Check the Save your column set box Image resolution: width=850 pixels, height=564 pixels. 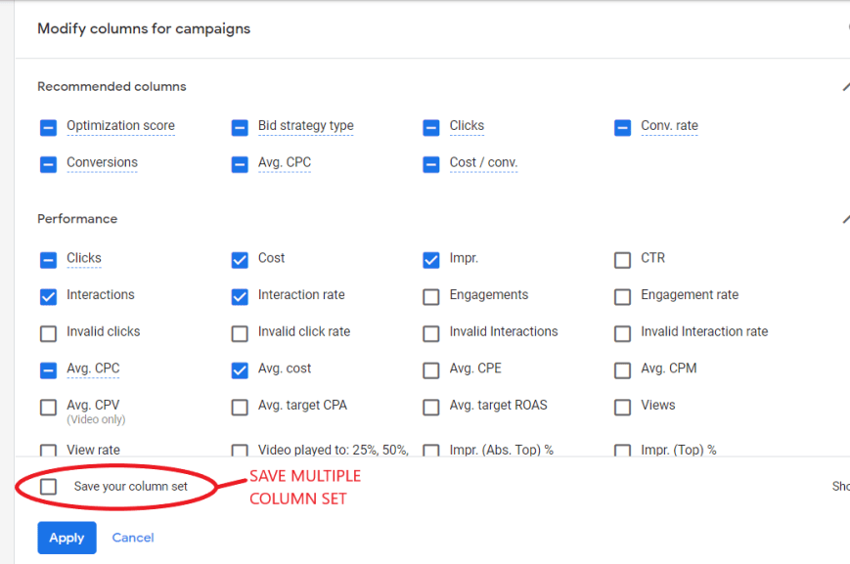coord(48,487)
